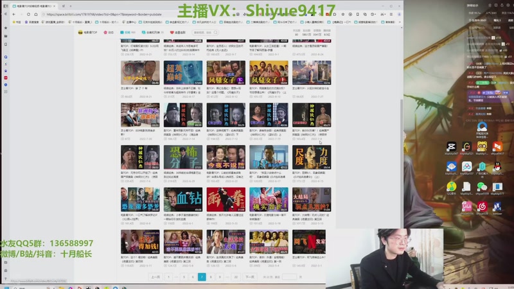Image resolution: width=514 pixels, height=289 pixels.
Task: Open the pink LaLa desktop shortcut
Action: click(x=466, y=207)
